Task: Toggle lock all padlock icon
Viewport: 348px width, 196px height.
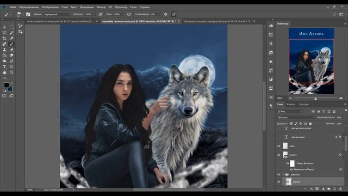Action: [x=310, y=124]
